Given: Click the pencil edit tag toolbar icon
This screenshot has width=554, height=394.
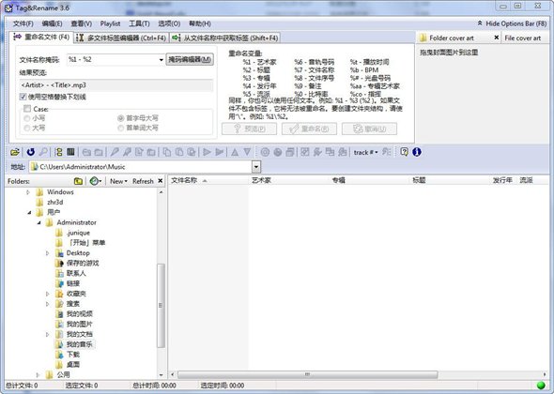Looking at the screenshot, I should pos(115,152).
